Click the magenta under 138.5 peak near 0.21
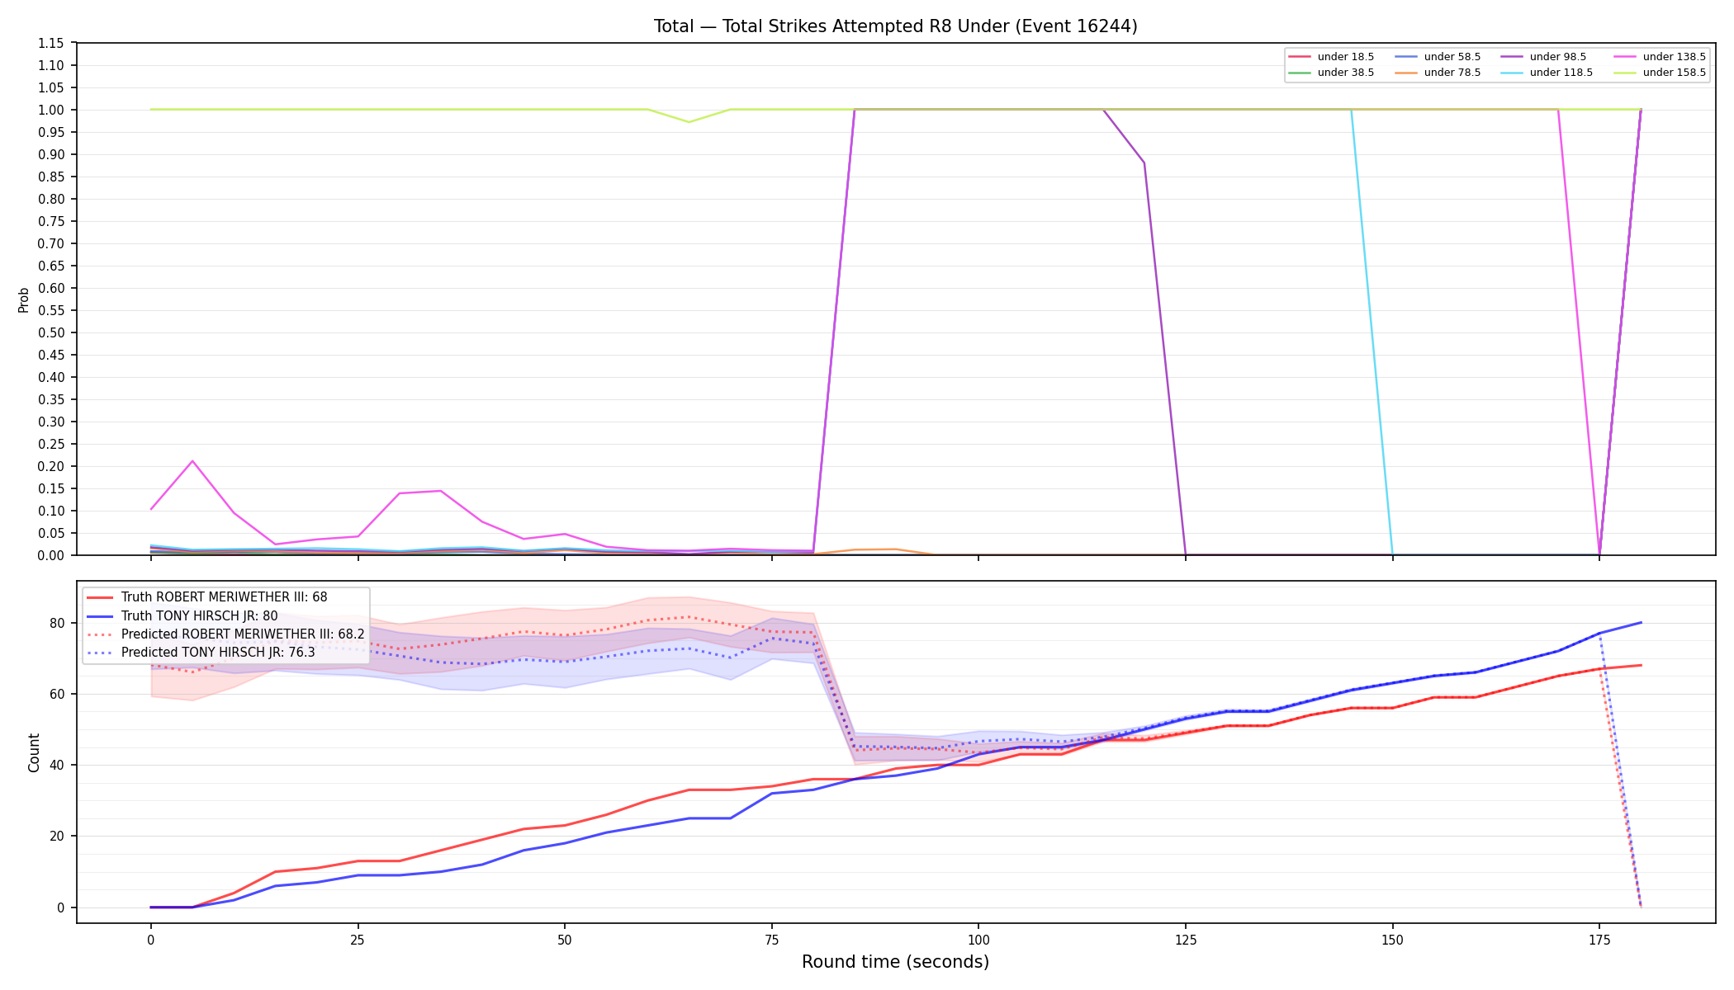Image resolution: width=1734 pixels, height=990 pixels. 192,461
